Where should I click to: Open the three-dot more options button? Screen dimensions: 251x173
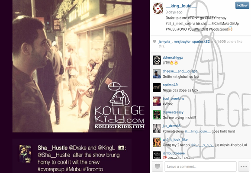[x=244, y=167]
